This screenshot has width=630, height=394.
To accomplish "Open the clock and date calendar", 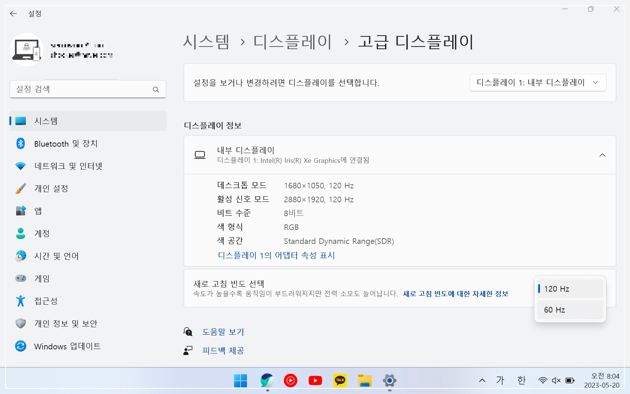I will (602, 380).
